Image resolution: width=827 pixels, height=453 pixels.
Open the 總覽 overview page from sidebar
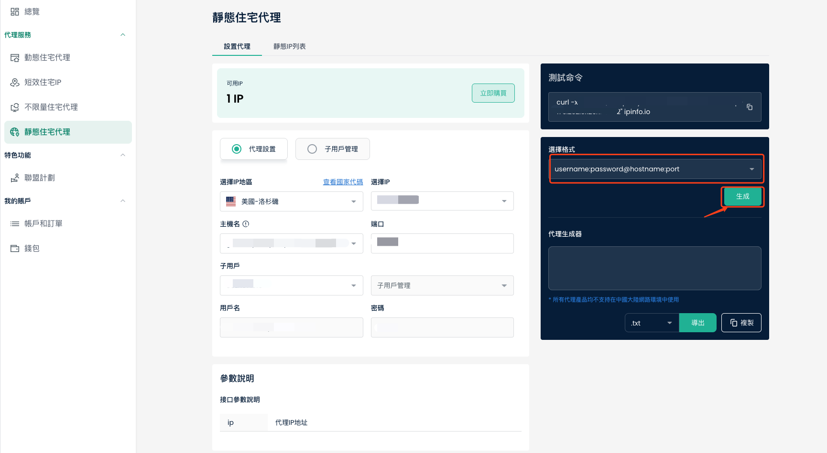pos(32,11)
